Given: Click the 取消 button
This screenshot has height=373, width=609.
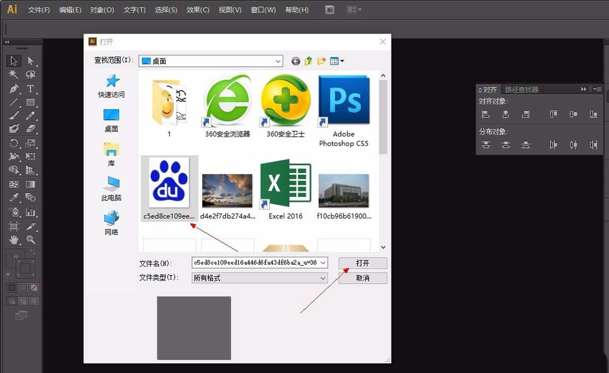Looking at the screenshot, I should (363, 278).
